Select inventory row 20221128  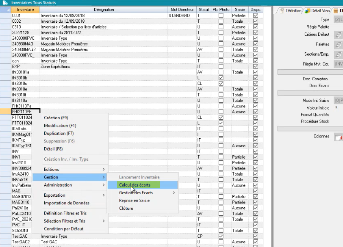pos(25,33)
